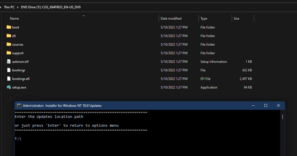Click the boot folder name
The height and width of the screenshot is (156, 297).
pos(15,27)
